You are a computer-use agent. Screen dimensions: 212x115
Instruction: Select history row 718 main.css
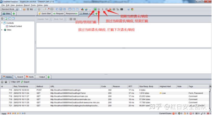[105, 96]
